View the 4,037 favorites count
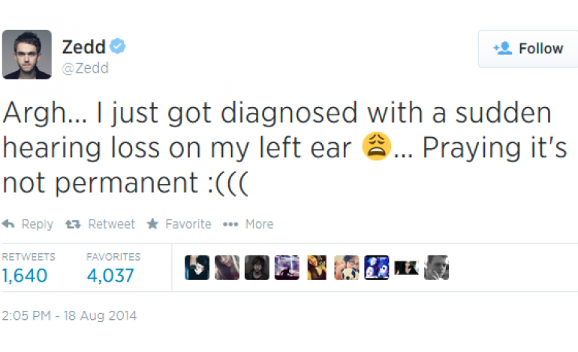 [110, 276]
